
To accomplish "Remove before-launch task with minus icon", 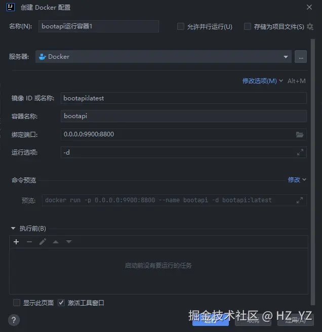I will 29,242.
